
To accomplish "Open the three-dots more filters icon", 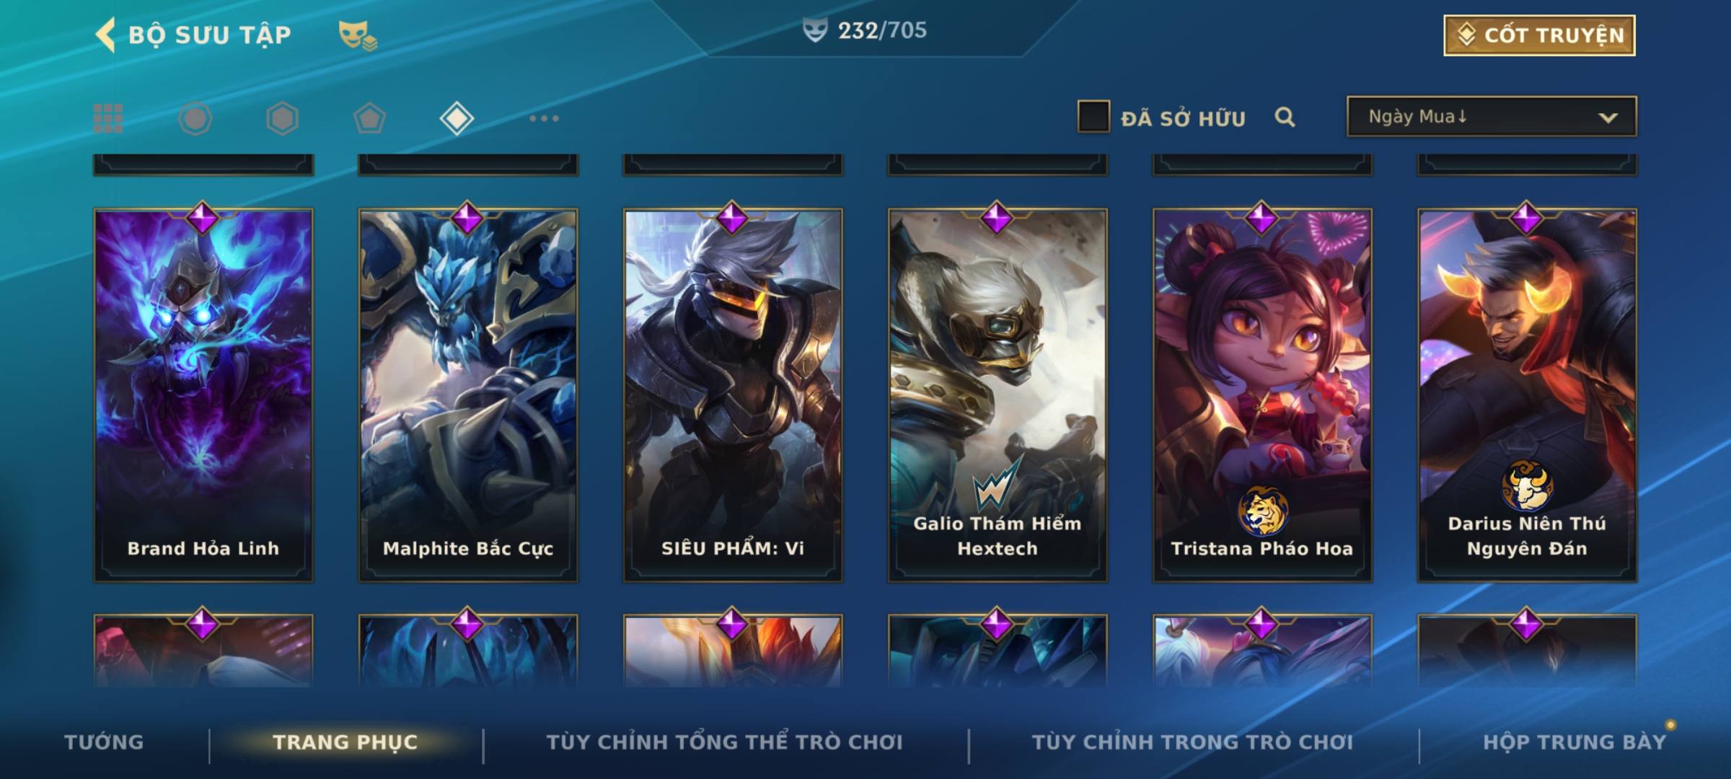I will [544, 118].
